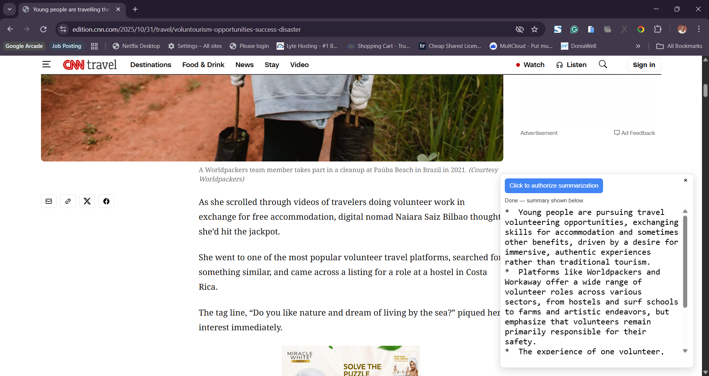Open the CNN hamburger menu
The width and height of the screenshot is (709, 376).
coord(46,65)
